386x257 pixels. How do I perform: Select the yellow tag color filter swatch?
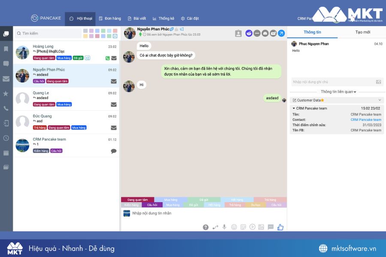click(85, 36)
